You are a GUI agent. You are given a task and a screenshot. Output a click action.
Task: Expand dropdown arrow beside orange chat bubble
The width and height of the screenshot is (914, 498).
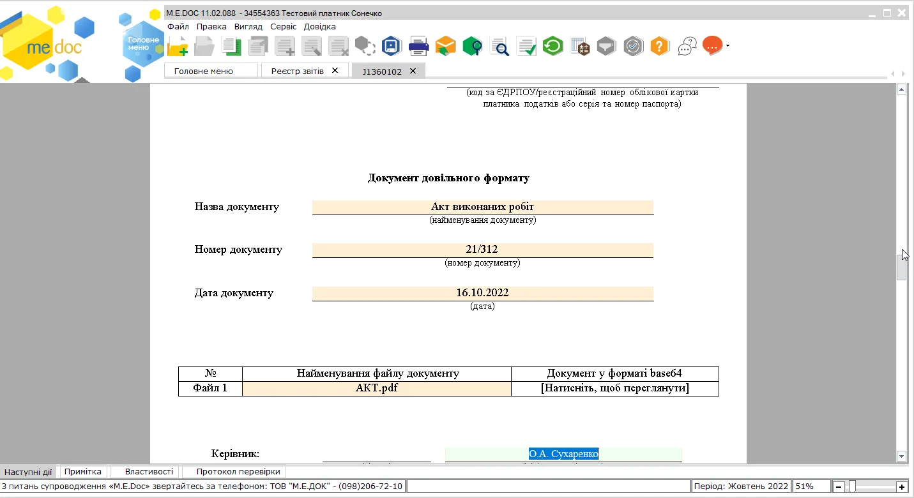click(x=727, y=47)
